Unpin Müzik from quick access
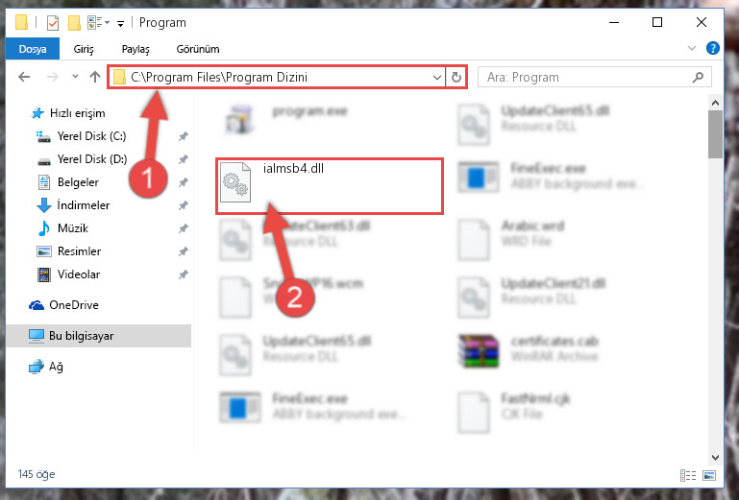The height and width of the screenshot is (500, 739). 183,228
